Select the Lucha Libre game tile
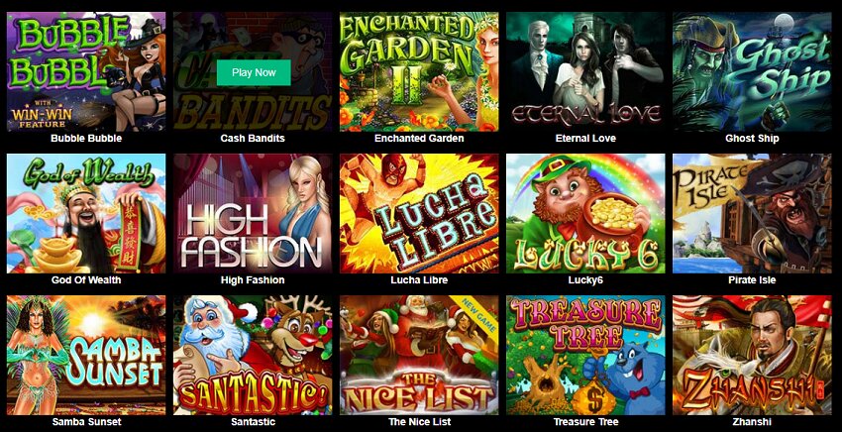This screenshot has width=842, height=432. click(x=419, y=213)
